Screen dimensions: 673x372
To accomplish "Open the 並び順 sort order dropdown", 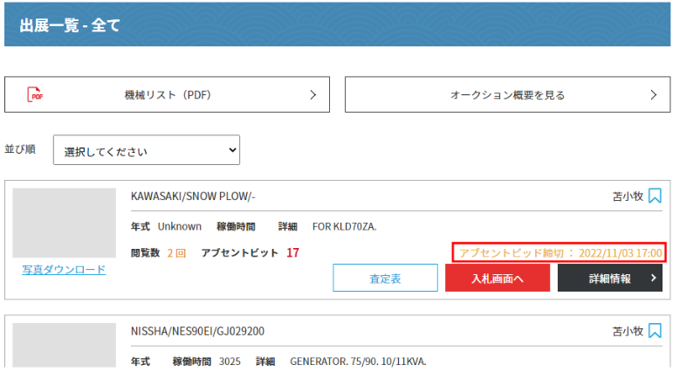I will click(146, 150).
